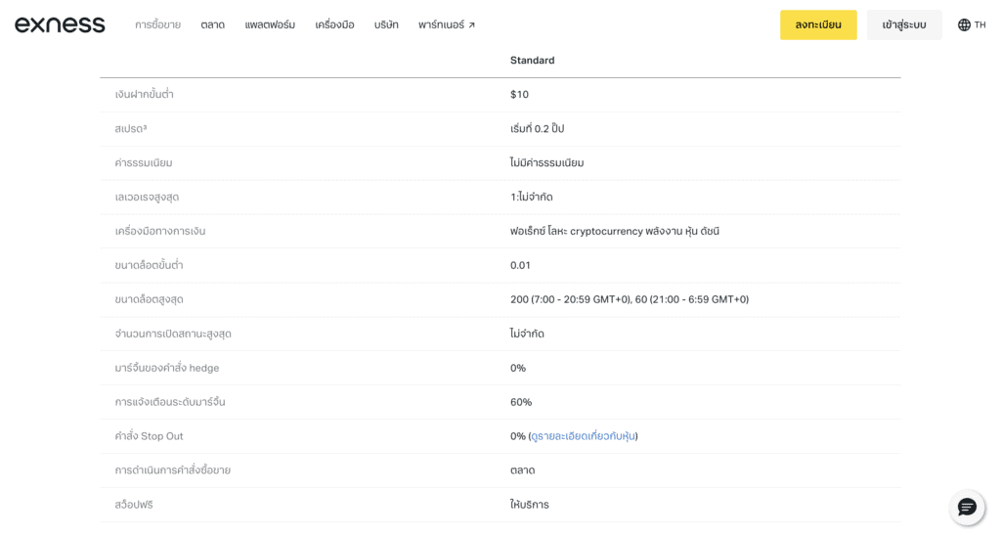Open the บริษัท menu
Viewport: 1001px width, 536px height.
386,24
